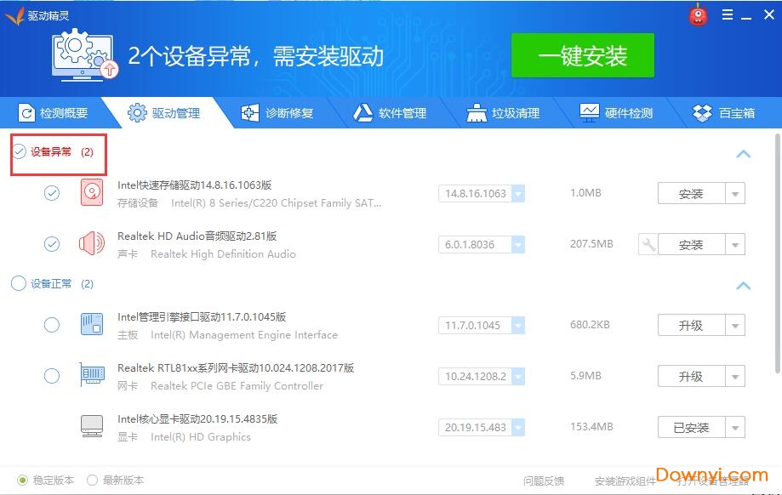The image size is (782, 495).
Task: Click the 驱动精灵 logo icon
Action: click(14, 14)
